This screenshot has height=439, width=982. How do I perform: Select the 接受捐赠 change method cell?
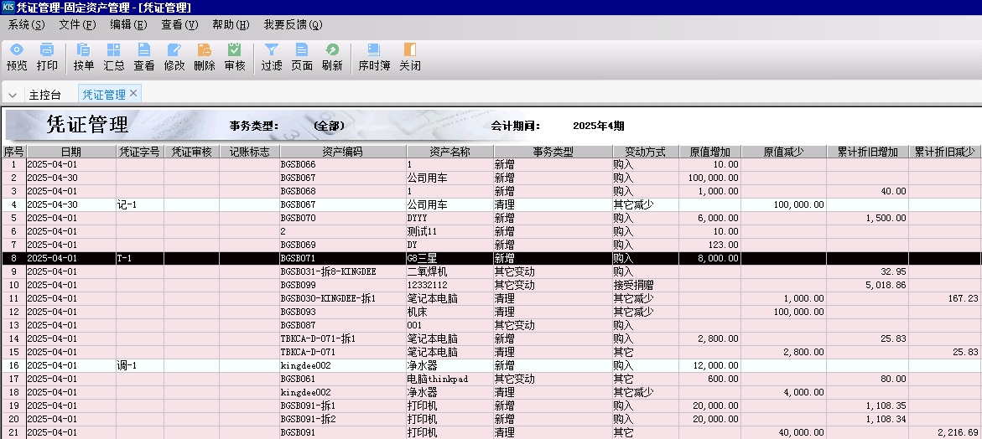pos(645,285)
